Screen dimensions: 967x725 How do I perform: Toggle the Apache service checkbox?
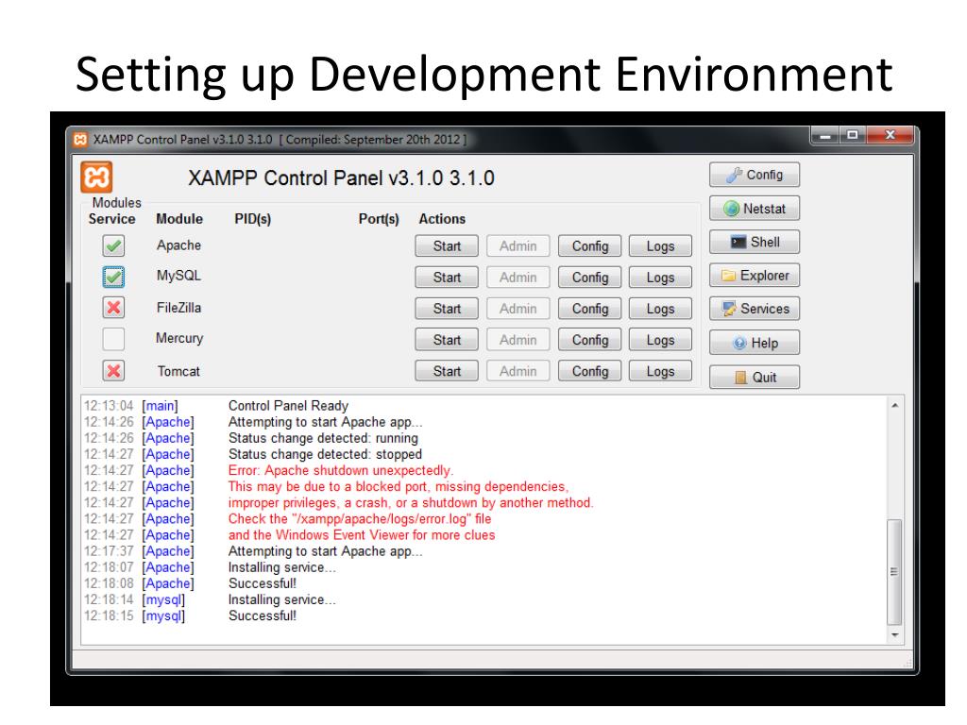coord(113,246)
